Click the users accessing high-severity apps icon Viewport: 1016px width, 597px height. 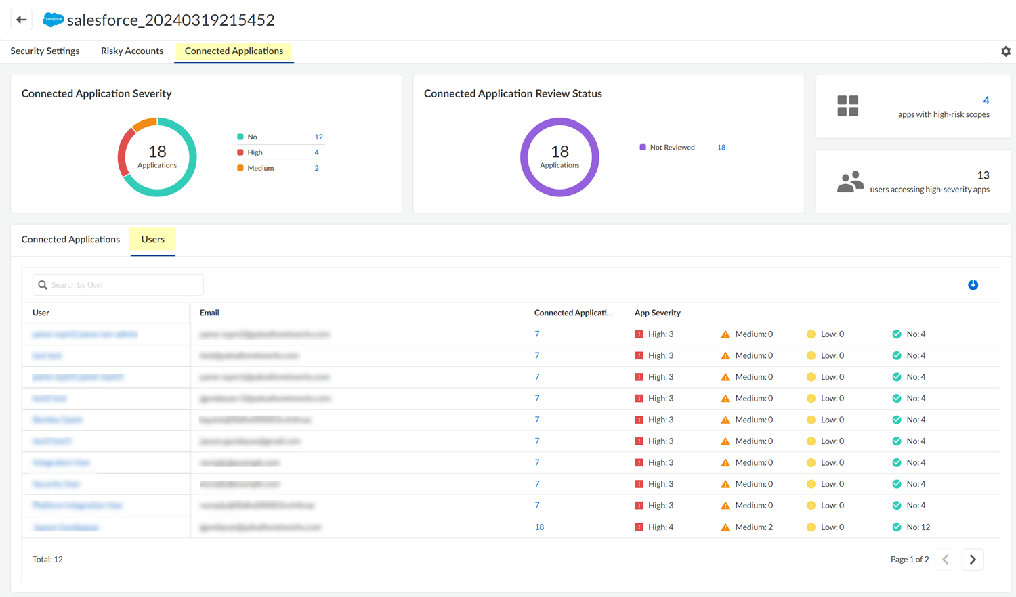point(850,181)
